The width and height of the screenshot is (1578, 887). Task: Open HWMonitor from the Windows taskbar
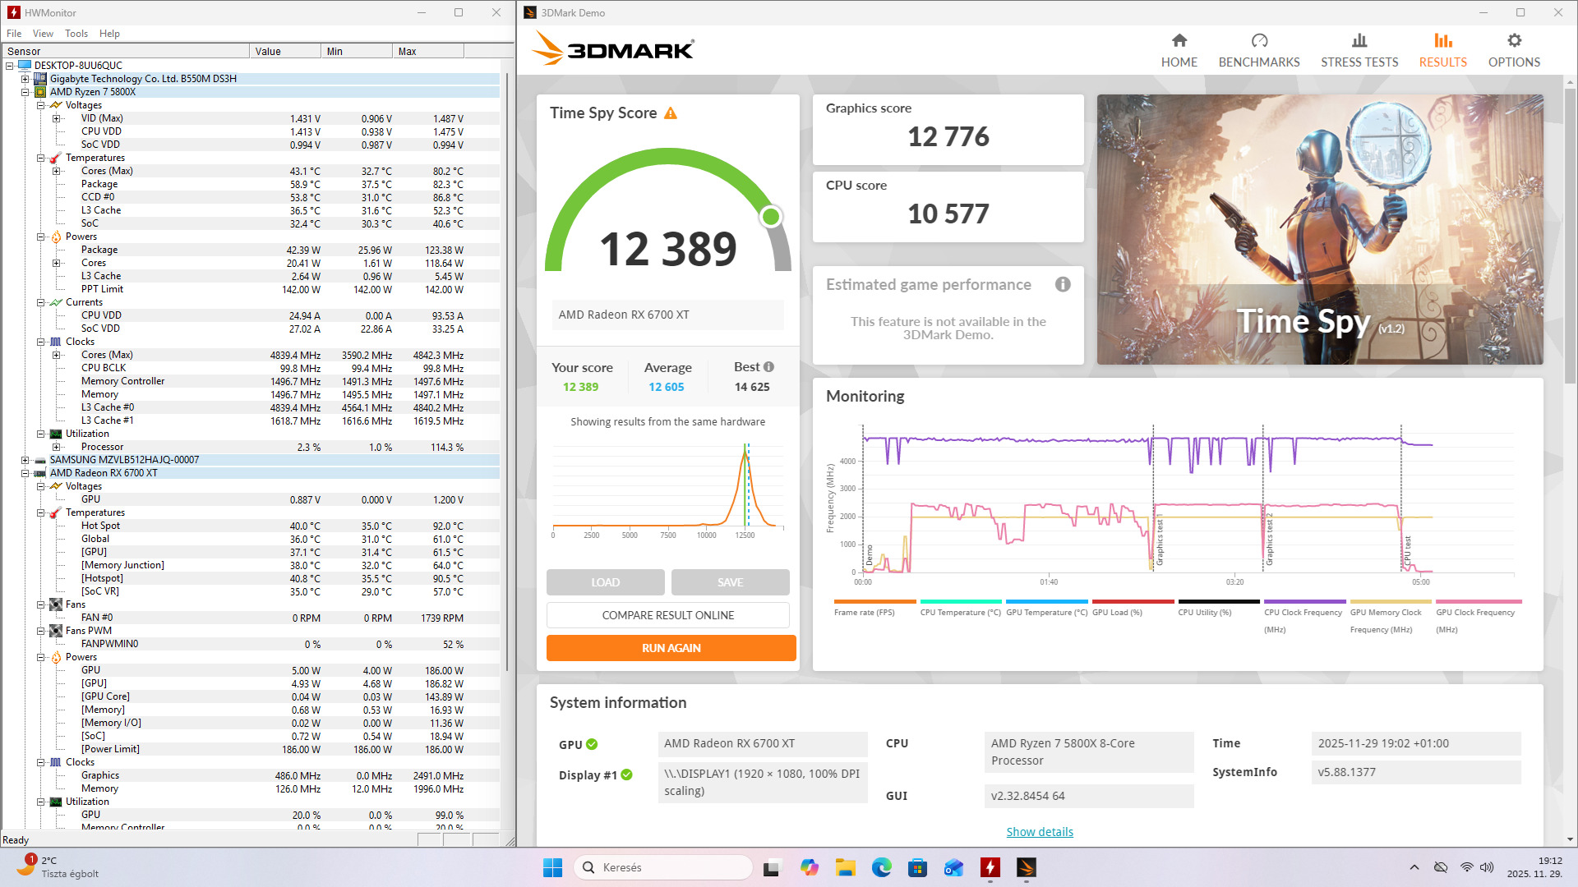pos(990,867)
